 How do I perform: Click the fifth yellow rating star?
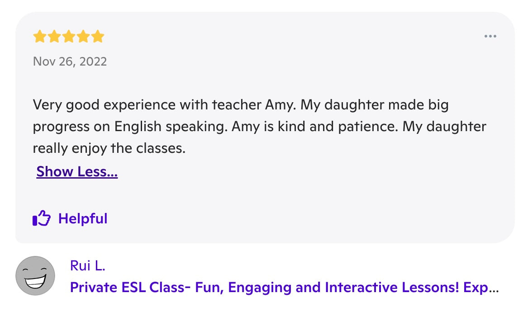(x=98, y=37)
